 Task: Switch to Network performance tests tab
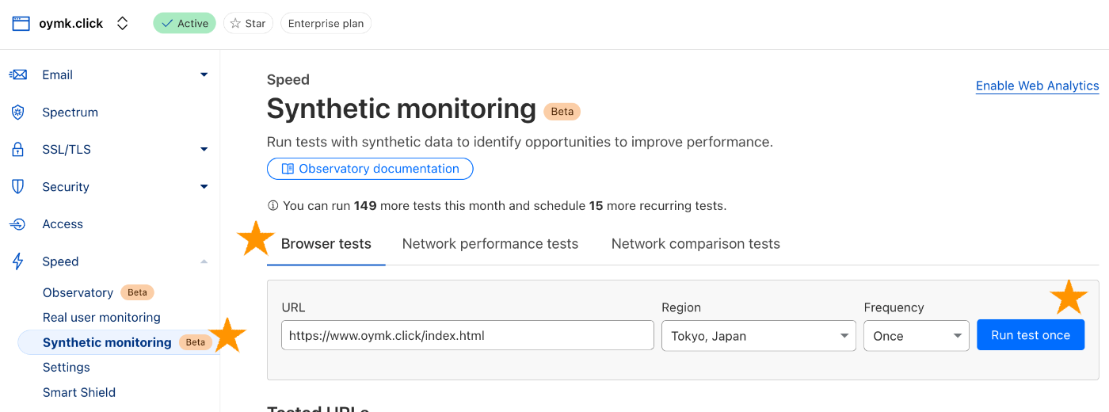pos(490,244)
